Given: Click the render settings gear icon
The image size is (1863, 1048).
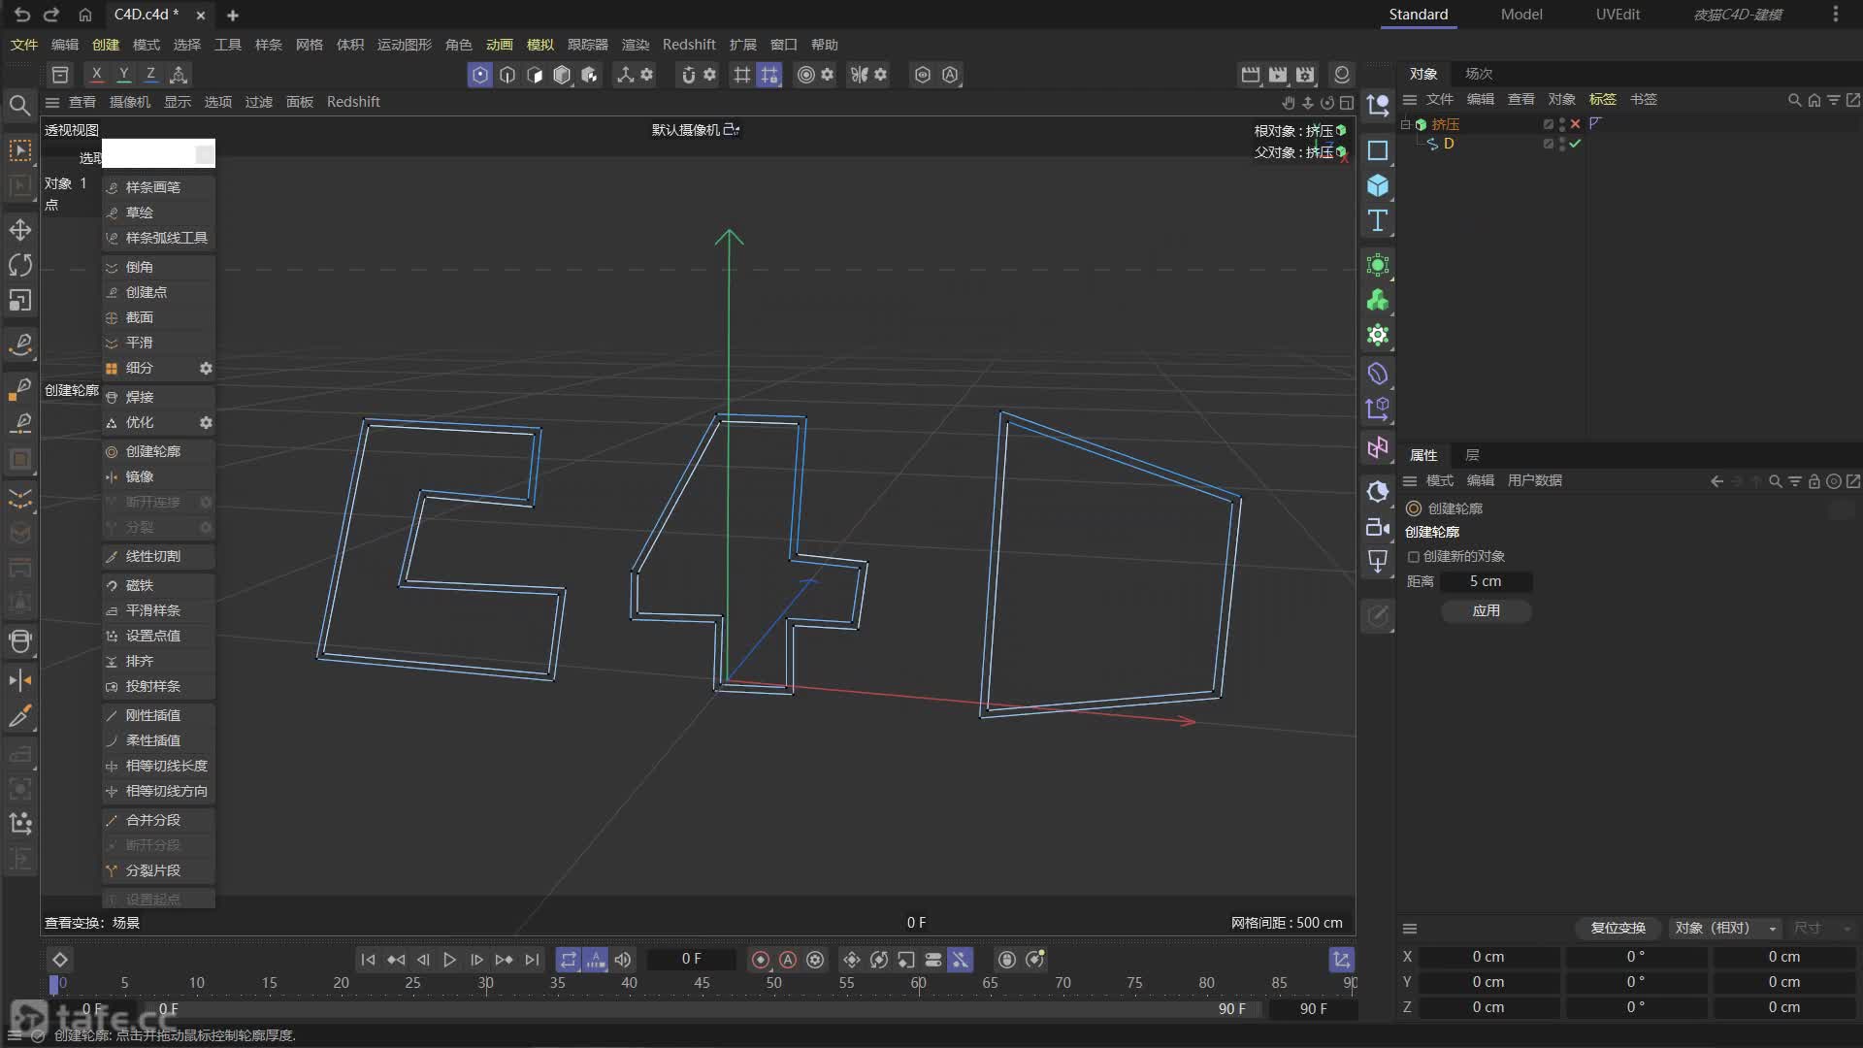Looking at the screenshot, I should (x=1305, y=75).
